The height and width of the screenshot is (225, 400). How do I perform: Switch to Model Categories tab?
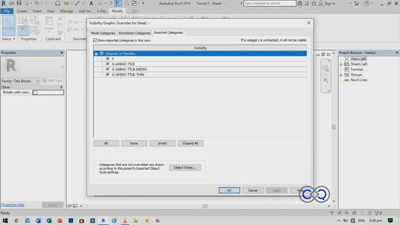pos(102,33)
